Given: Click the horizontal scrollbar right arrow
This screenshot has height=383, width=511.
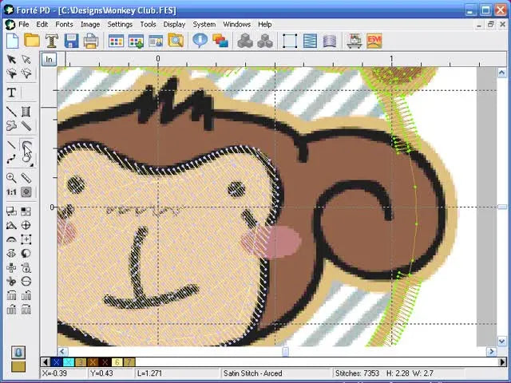Looking at the screenshot, I should tap(492, 351).
